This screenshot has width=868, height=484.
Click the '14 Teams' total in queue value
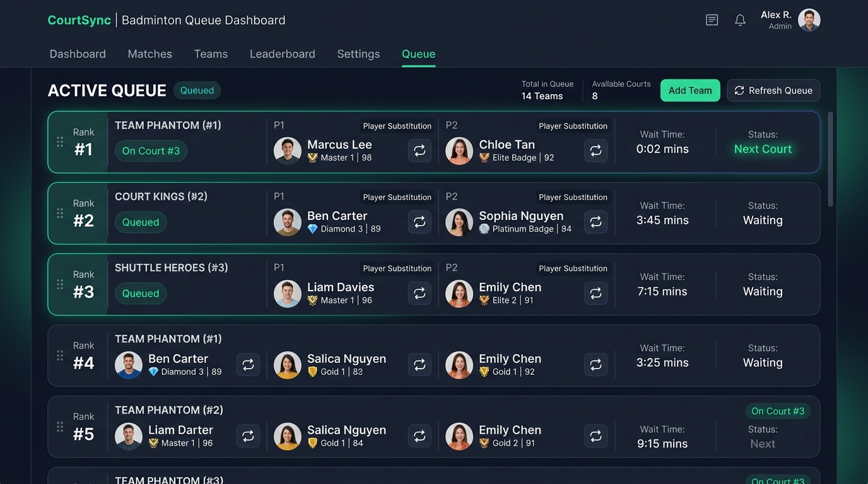point(542,96)
